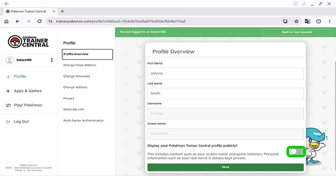The height and width of the screenshot is (176, 336).
Task: Open Multi-Factor Authentication settings
Action: 84,120
